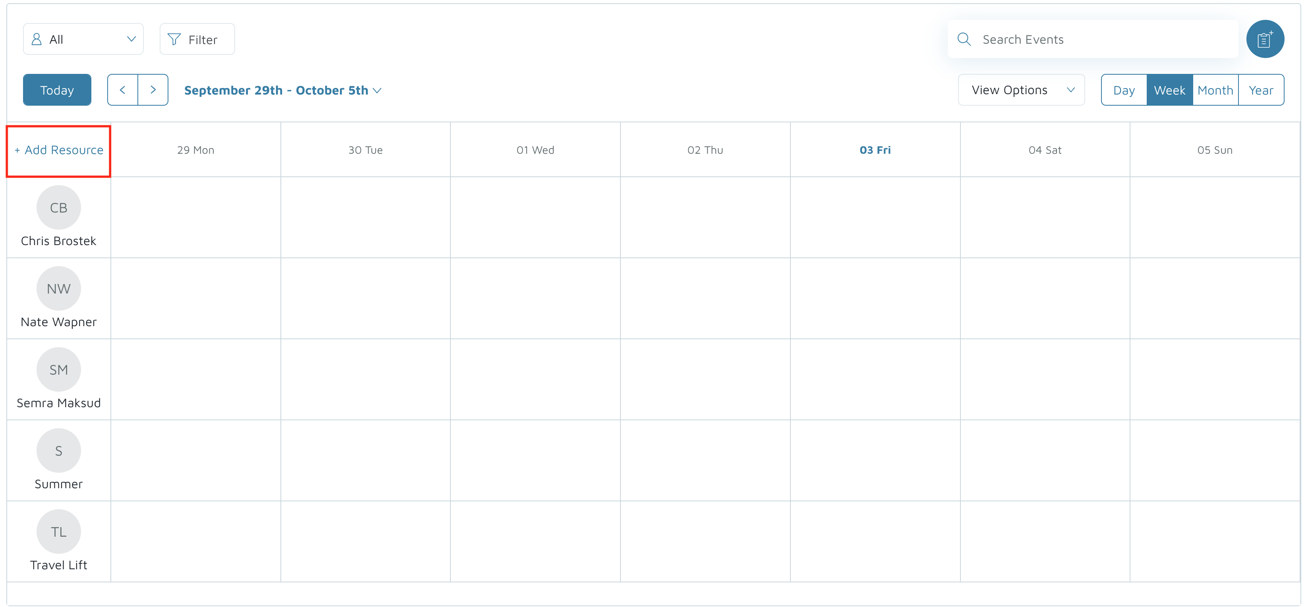The height and width of the screenshot is (607, 1306).
Task: Click the TL avatar for Travel Lift
Action: coord(58,532)
